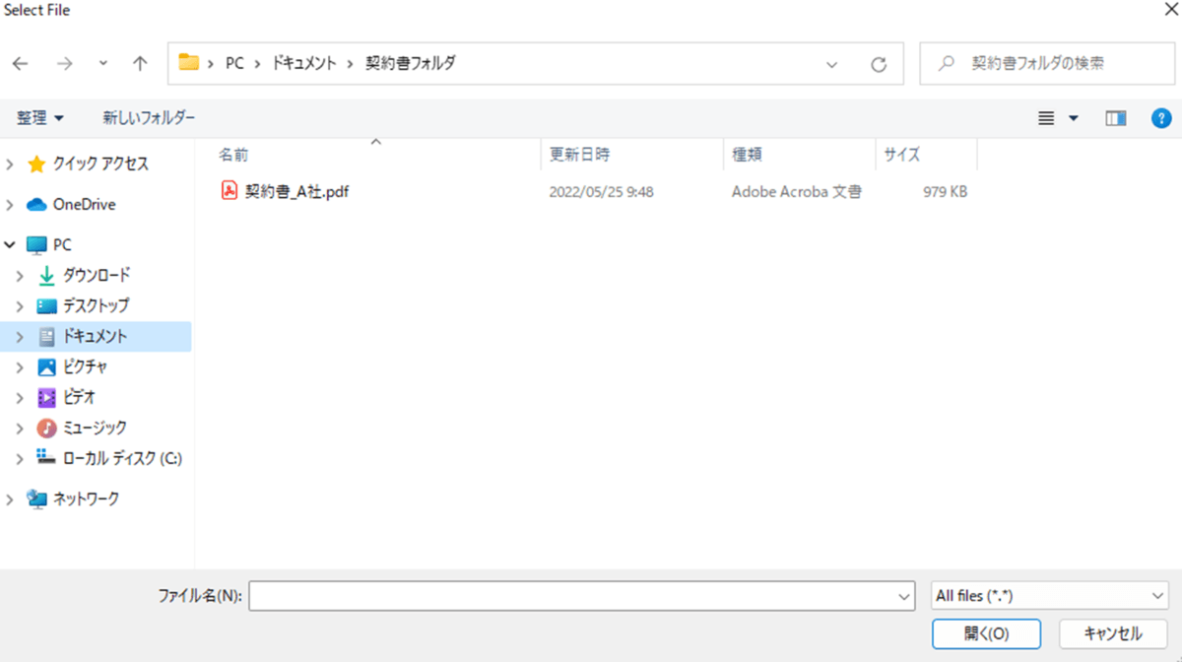Expand the ローカル ディスク (C:) node

(21, 459)
